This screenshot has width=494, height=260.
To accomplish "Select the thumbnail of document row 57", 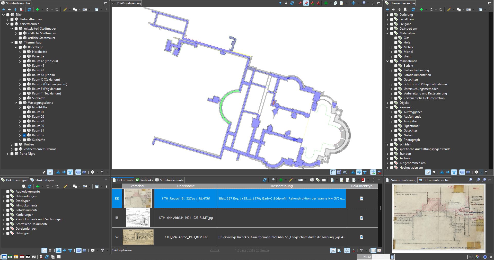I will tap(138, 237).
